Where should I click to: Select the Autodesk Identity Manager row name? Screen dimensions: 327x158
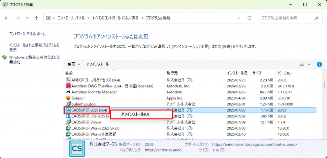(x=94, y=92)
